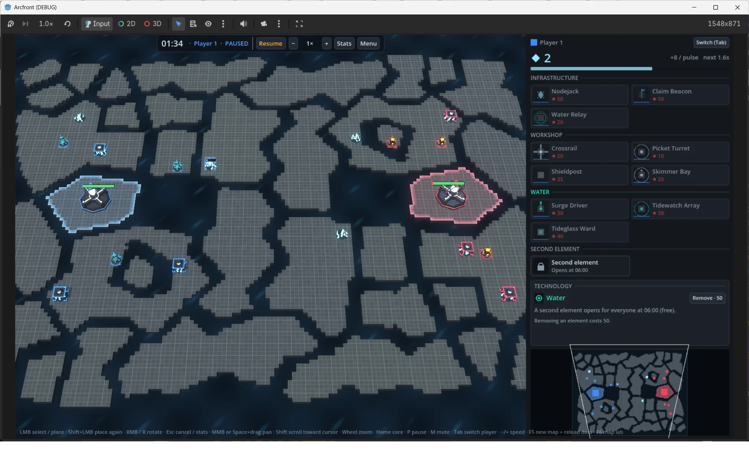Select the red enemy core building

pyautogui.click(x=451, y=196)
